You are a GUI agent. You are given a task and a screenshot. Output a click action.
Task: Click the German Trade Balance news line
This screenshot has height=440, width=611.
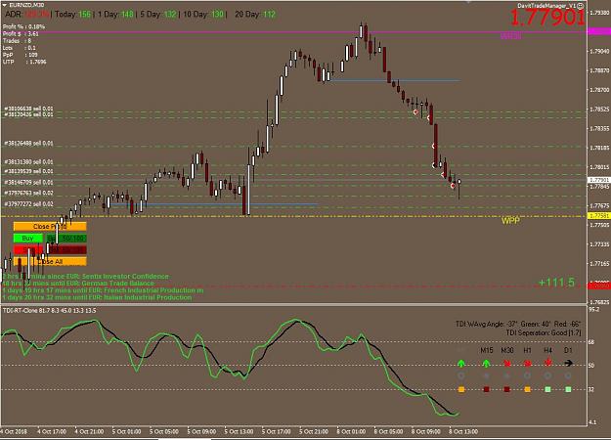(78, 284)
